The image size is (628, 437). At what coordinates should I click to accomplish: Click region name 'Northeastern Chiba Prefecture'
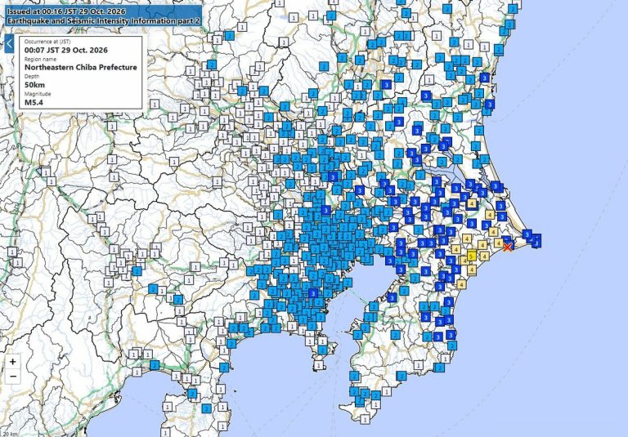[81, 67]
